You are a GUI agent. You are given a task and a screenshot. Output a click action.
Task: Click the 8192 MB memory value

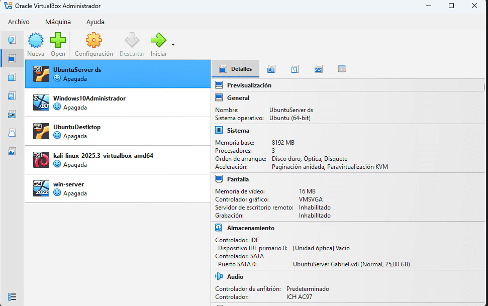[x=283, y=143]
